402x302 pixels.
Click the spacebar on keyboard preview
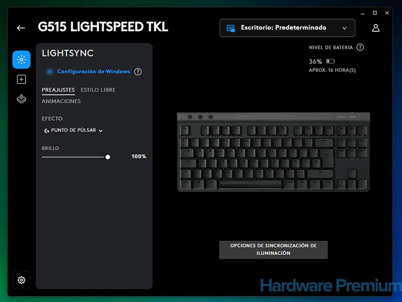(x=250, y=184)
